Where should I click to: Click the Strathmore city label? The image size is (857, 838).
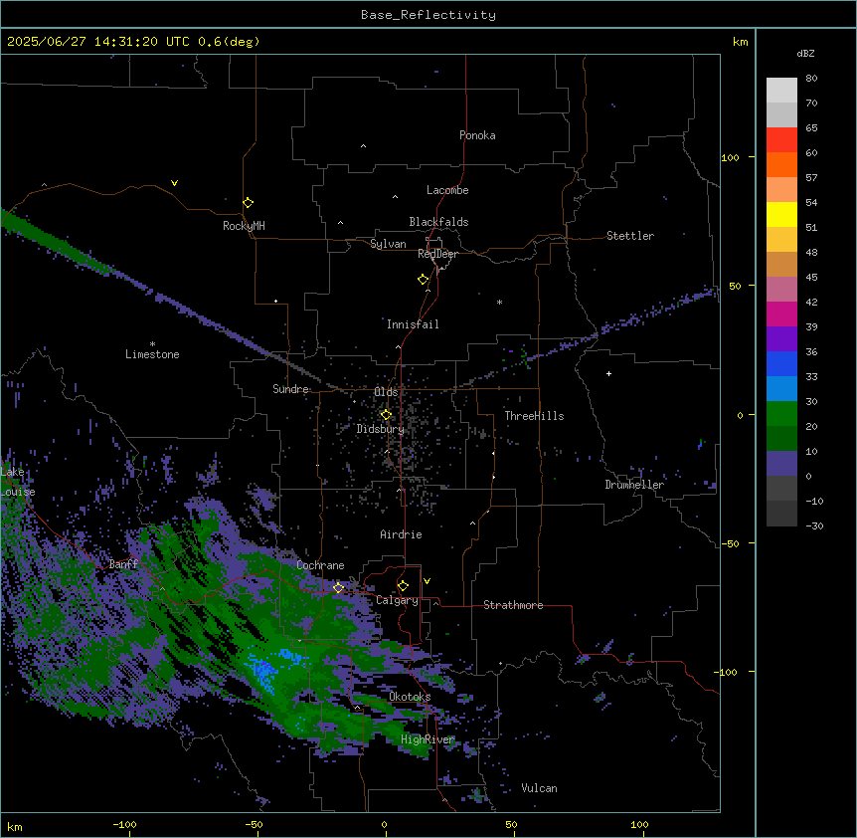click(x=513, y=605)
